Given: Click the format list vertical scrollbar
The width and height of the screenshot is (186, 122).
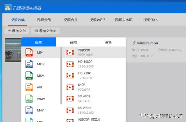Looking at the screenshot, I should coord(61,75).
